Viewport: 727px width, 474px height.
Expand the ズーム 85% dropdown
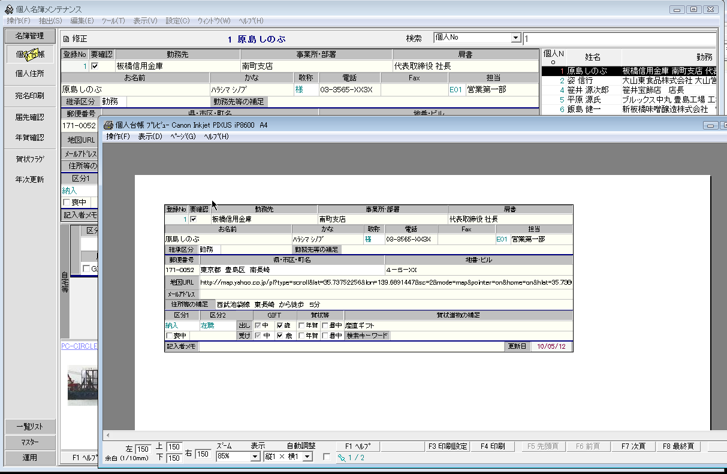(257, 457)
